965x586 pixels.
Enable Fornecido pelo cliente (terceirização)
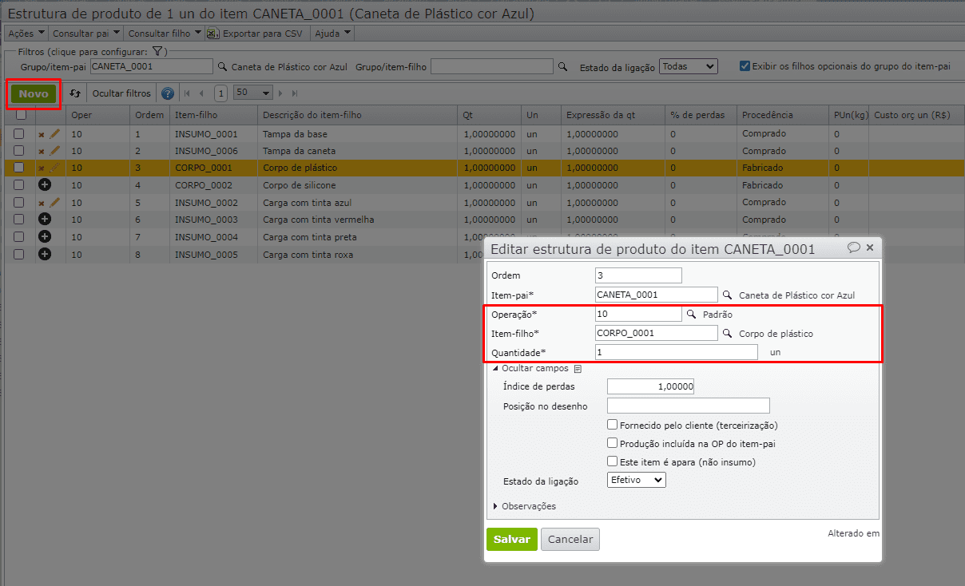[x=613, y=425]
